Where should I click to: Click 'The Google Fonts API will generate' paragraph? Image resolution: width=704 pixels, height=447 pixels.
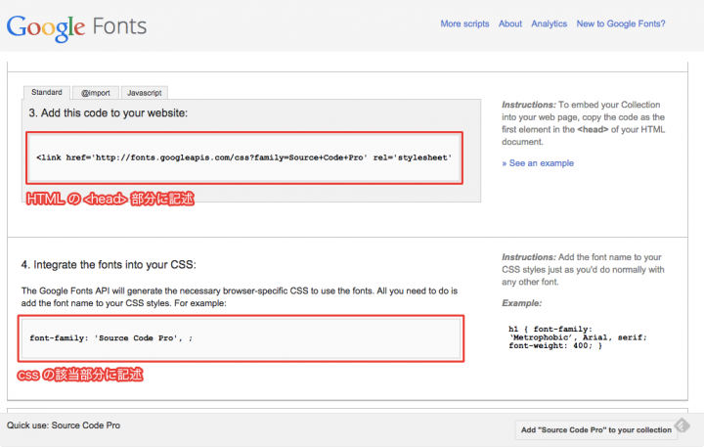240,297
